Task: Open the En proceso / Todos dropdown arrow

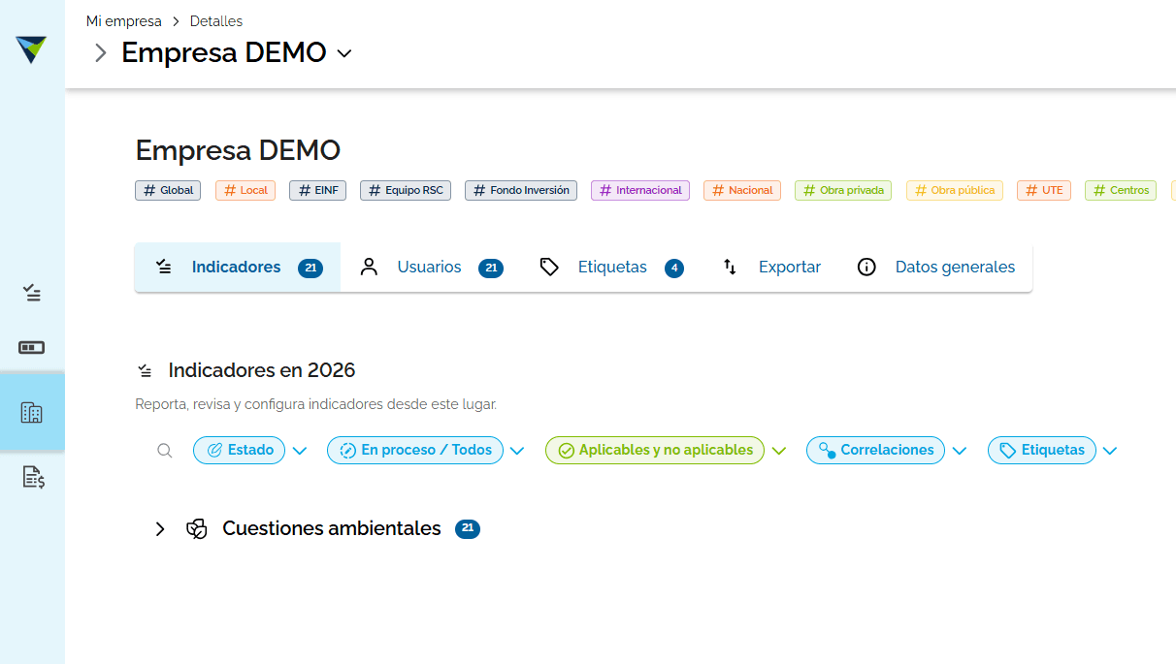Action: [517, 451]
